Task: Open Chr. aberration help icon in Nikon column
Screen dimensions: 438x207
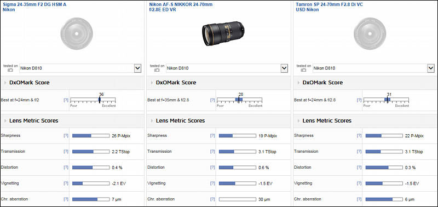Action: pos(212,199)
